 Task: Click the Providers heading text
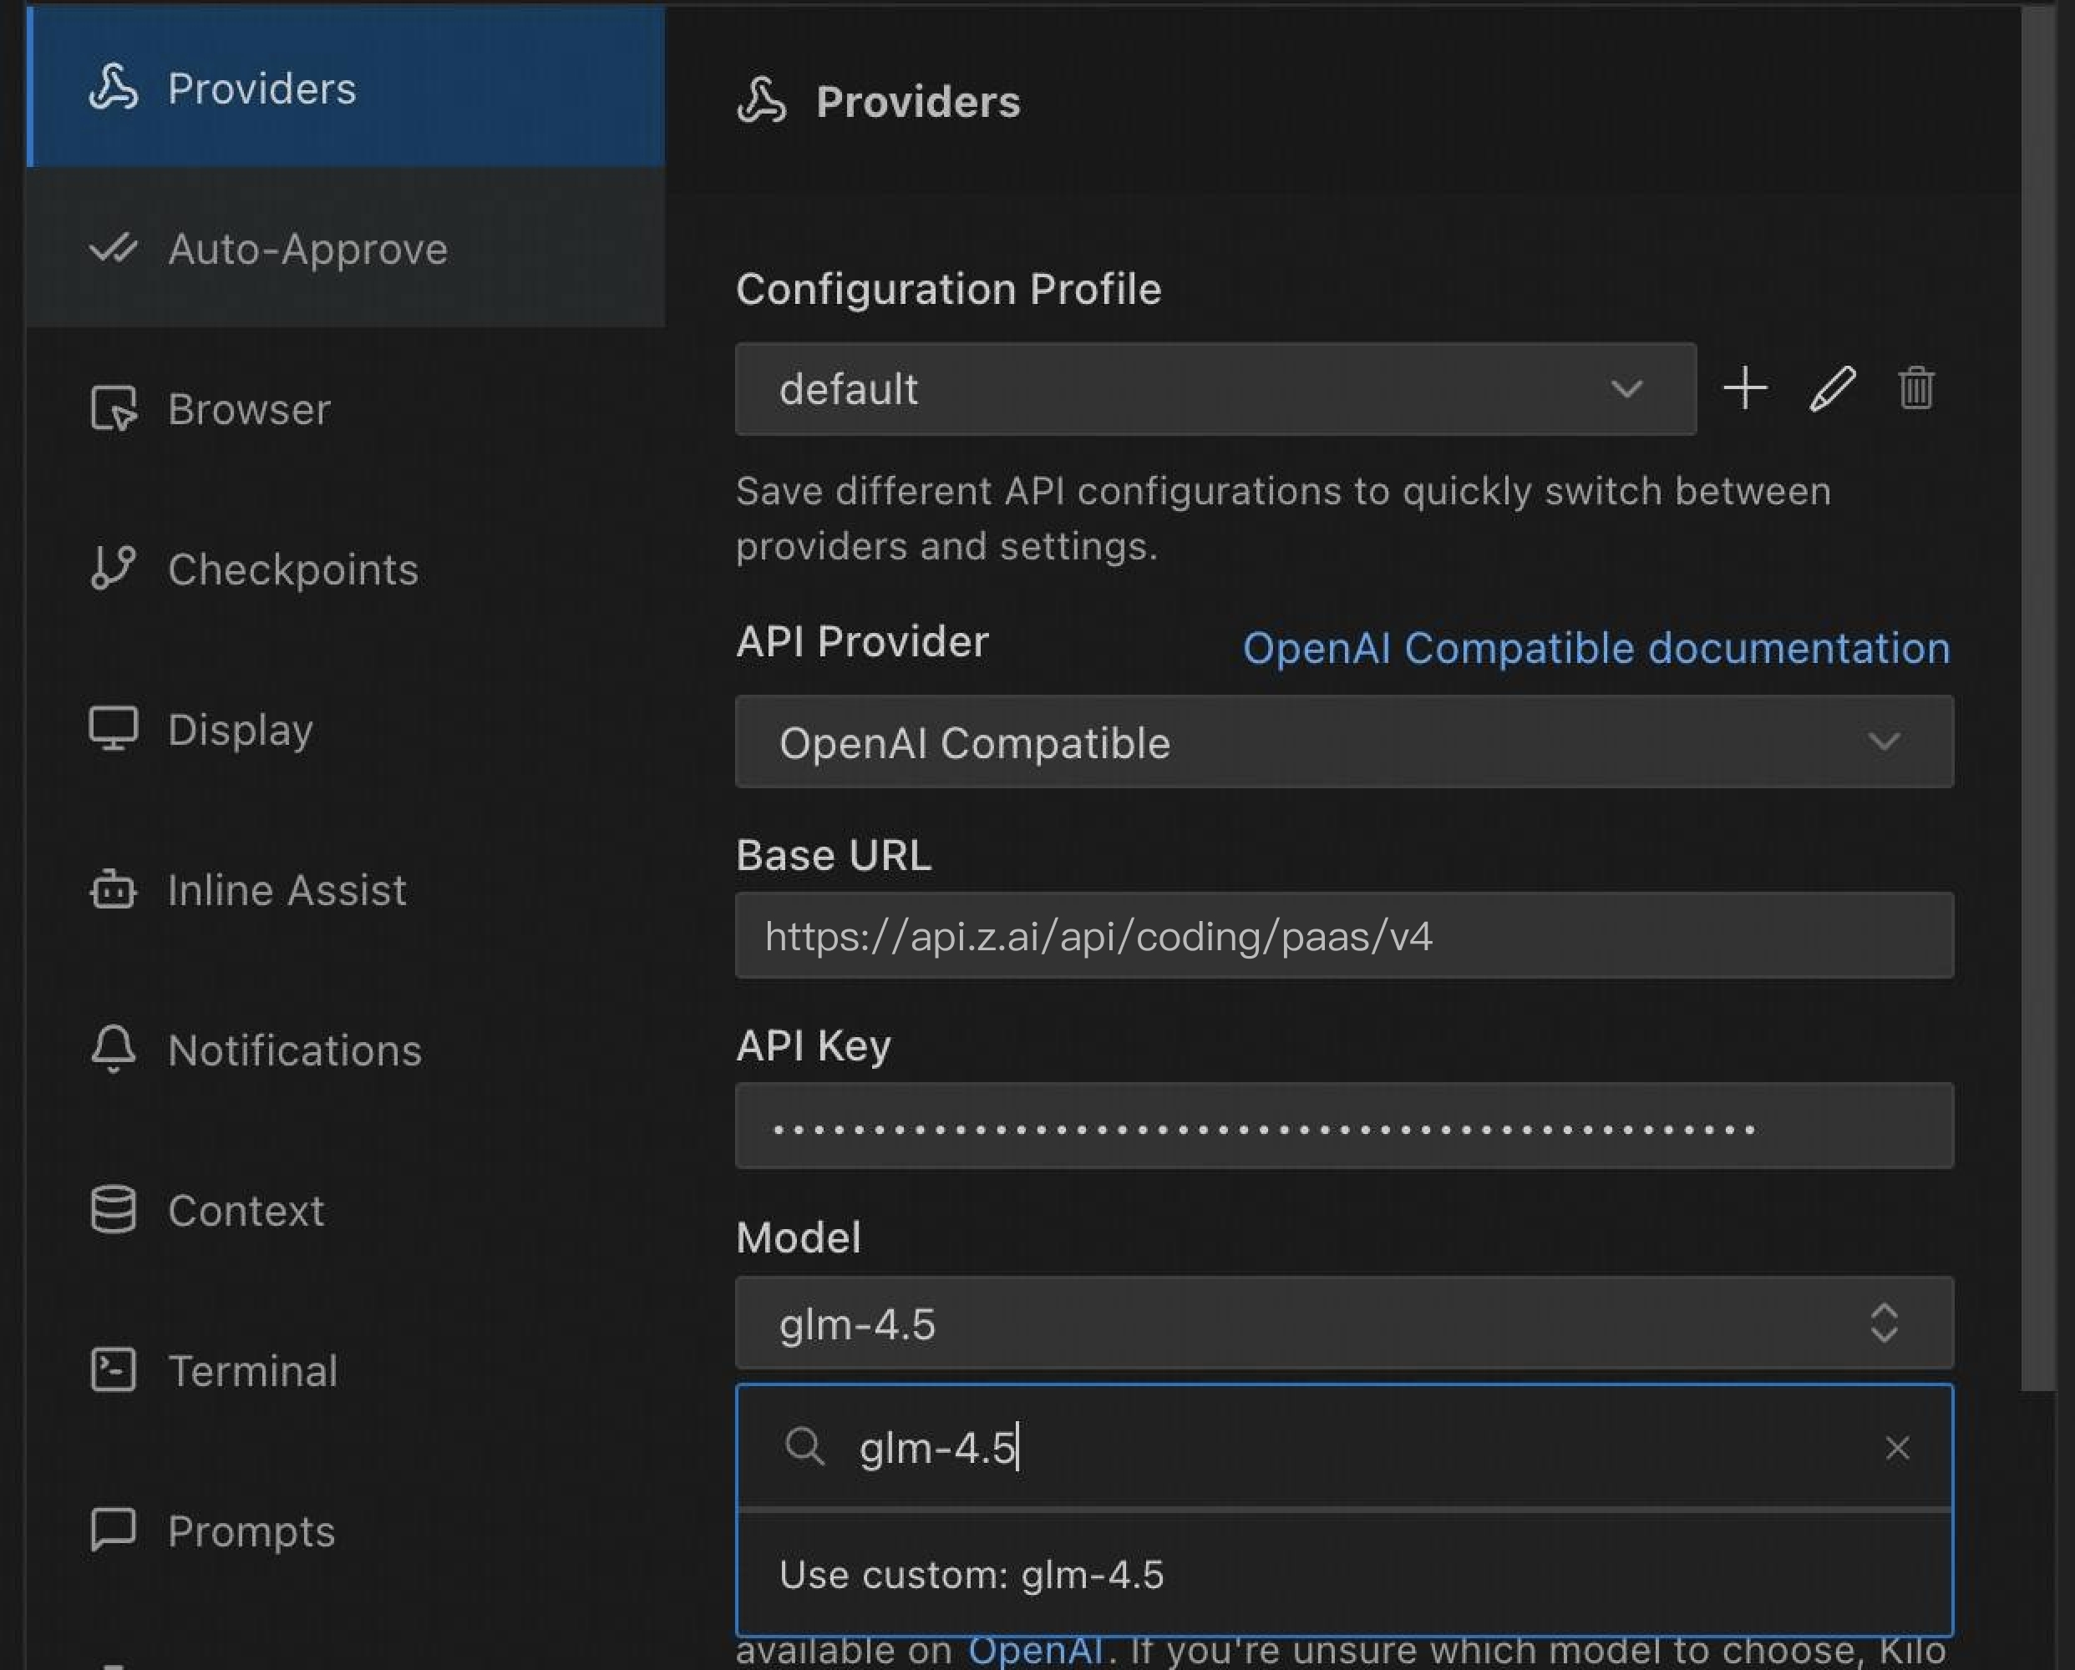pyautogui.click(x=918, y=102)
